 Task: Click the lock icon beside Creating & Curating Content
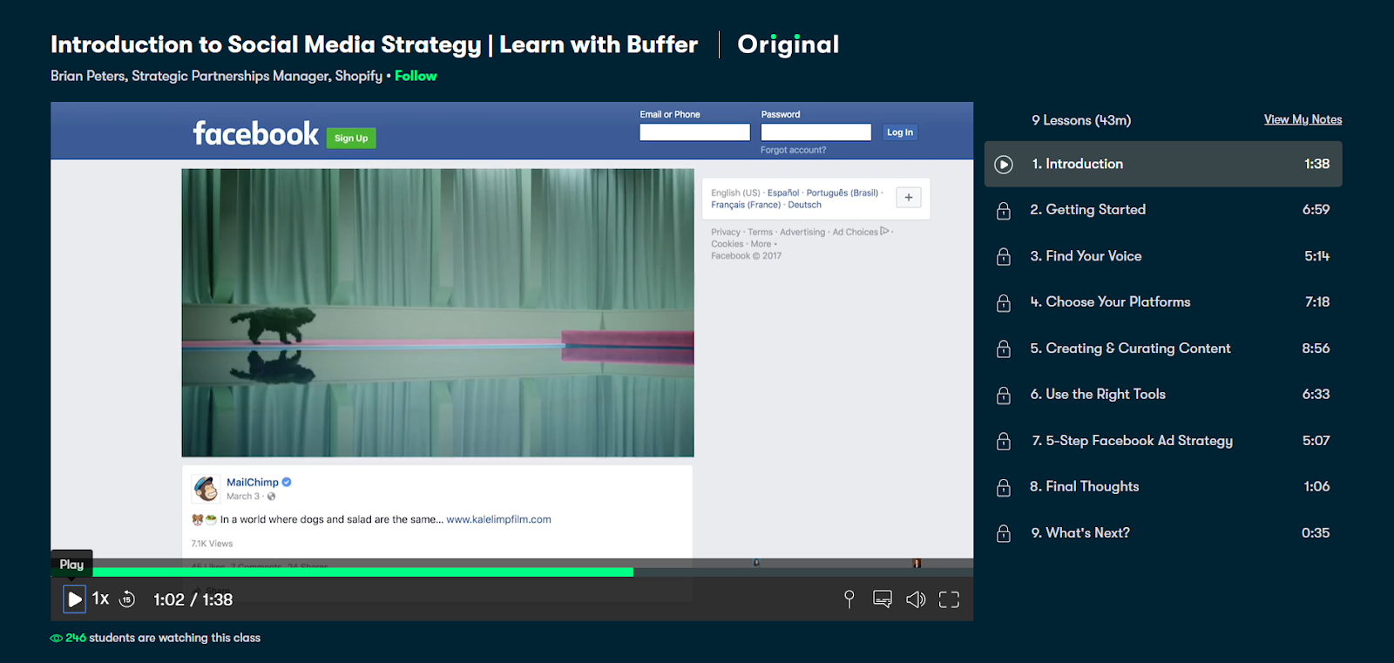1004,349
